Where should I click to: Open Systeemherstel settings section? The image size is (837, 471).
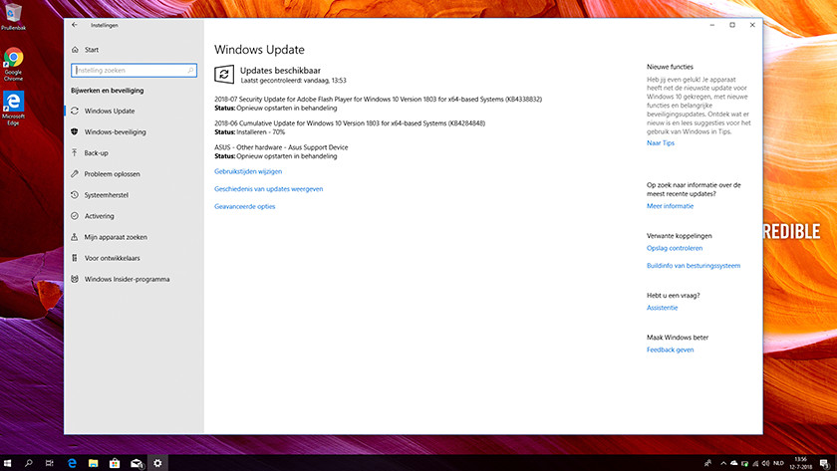[106, 195]
